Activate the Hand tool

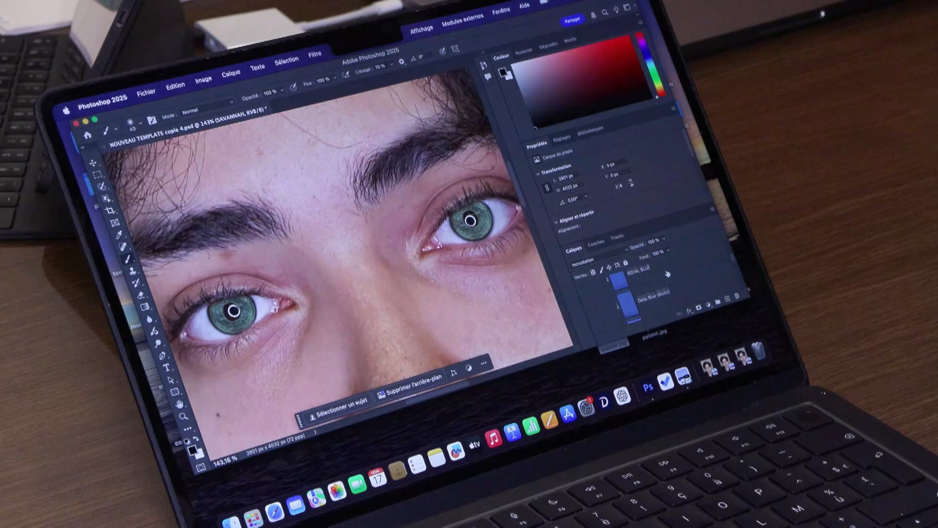[x=179, y=404]
